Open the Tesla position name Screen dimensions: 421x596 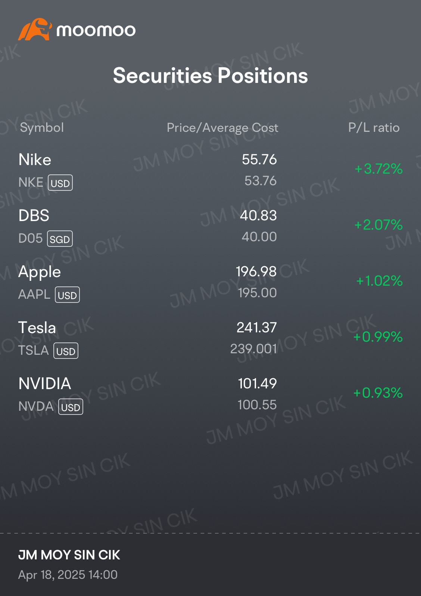point(37,328)
